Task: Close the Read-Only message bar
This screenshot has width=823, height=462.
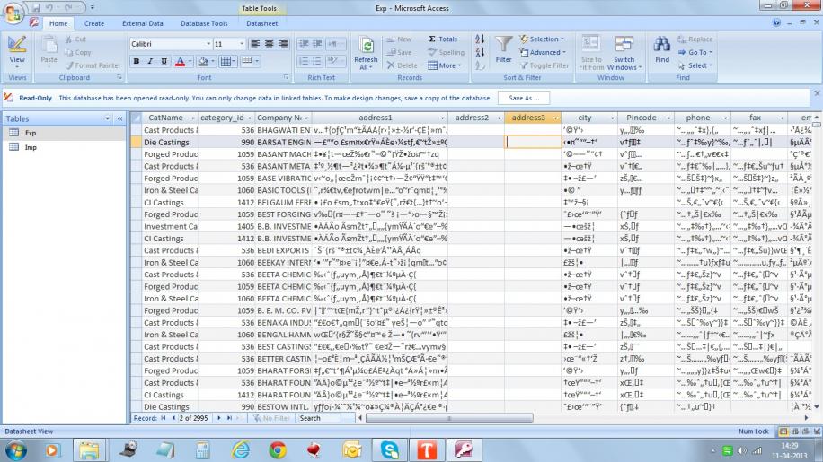Action: 817,92
